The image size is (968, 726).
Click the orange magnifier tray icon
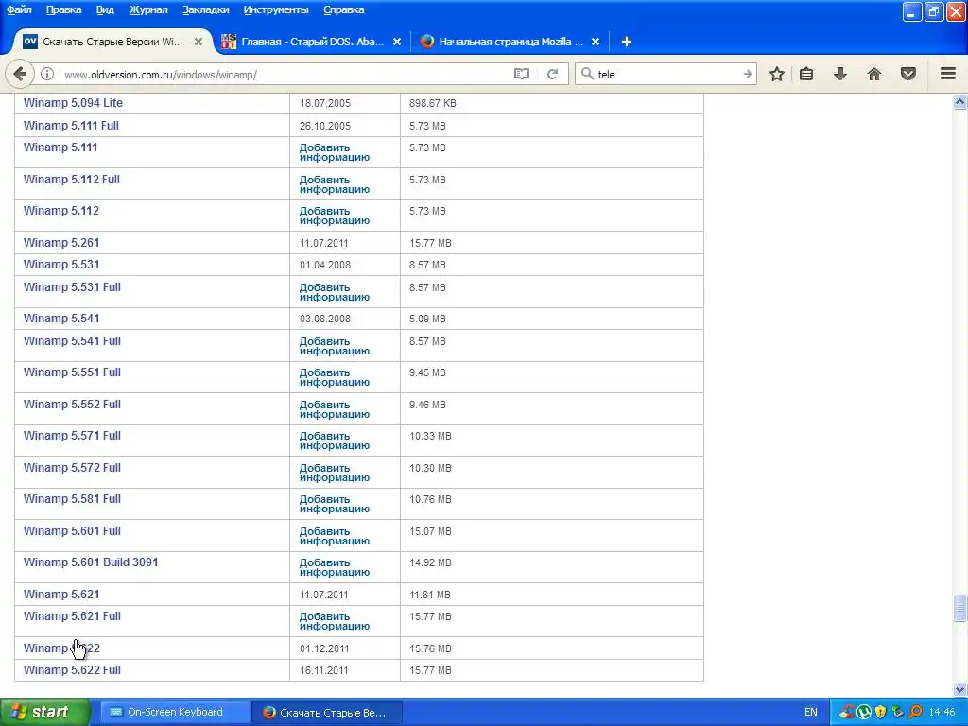[915, 712]
